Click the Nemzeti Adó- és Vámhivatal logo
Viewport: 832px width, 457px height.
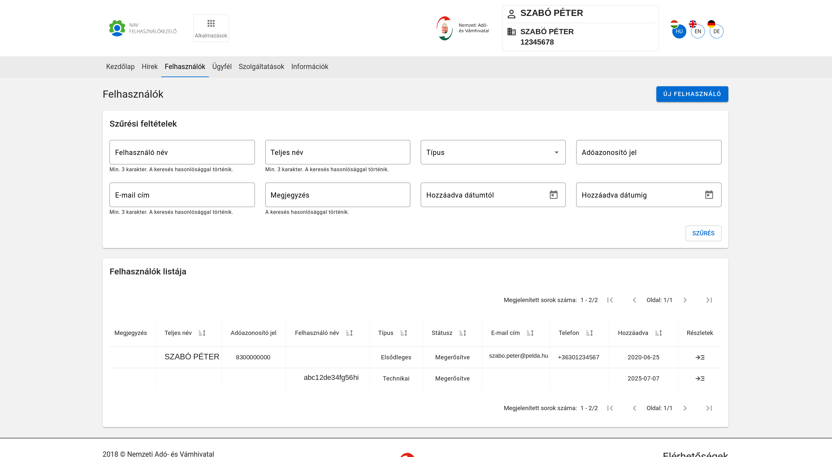point(463,28)
